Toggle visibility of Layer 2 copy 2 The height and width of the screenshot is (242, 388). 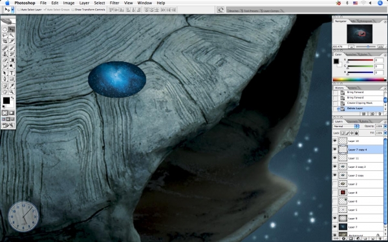pos(335,166)
